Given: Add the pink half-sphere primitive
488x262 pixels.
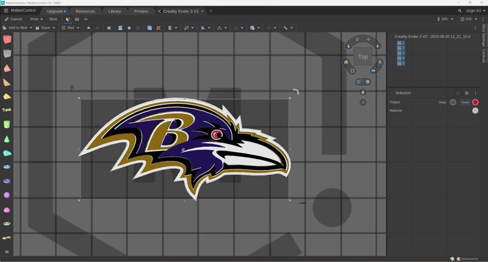Looking at the screenshot, I should (7, 210).
